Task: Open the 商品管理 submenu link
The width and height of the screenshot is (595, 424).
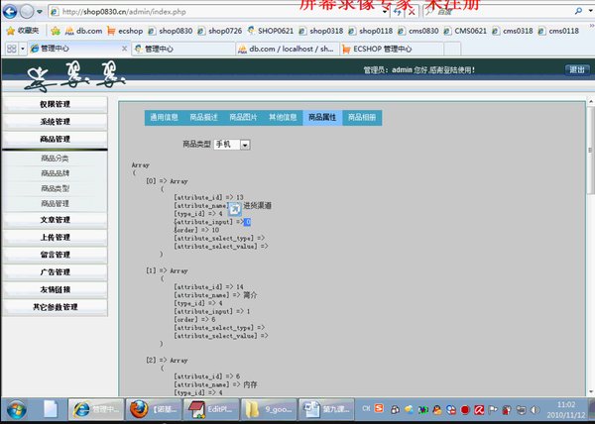Action: click(x=55, y=203)
